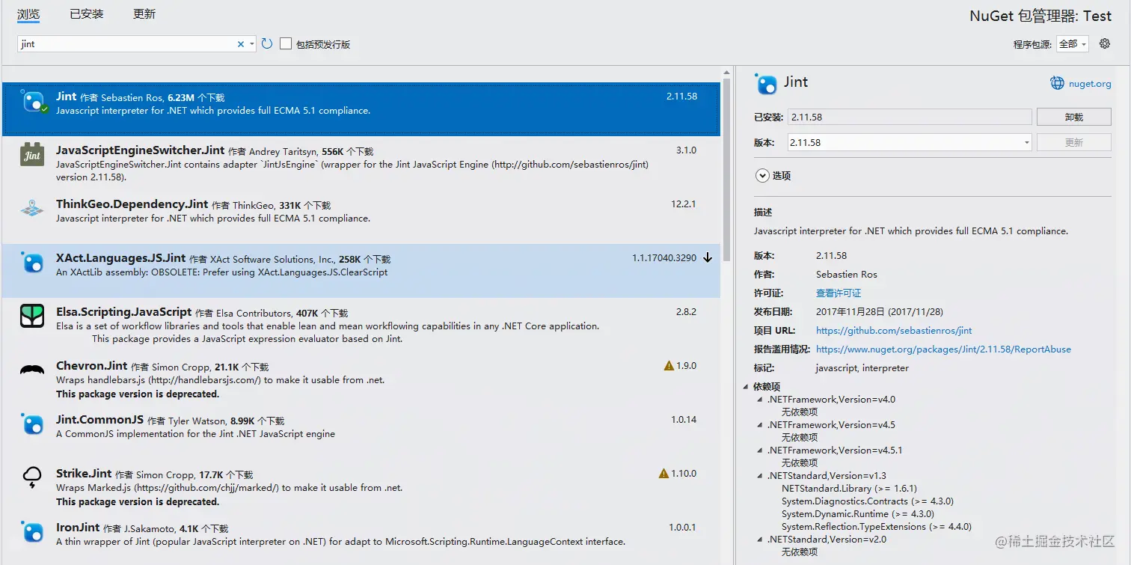The width and height of the screenshot is (1131, 565).
Task: Collapse the .NETFramework,Version=v4.0 node
Action: point(760,400)
